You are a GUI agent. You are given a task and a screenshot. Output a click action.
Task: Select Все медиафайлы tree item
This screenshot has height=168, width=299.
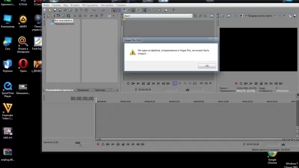coord(64,21)
